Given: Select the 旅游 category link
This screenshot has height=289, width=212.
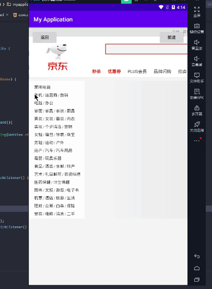Looking at the screenshot, I should 60,198.
